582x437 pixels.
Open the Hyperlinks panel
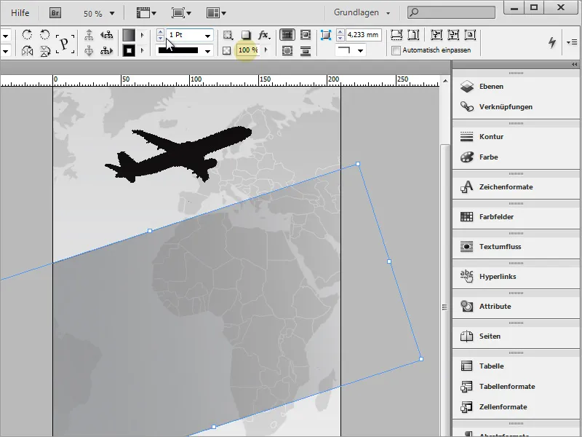(x=498, y=277)
